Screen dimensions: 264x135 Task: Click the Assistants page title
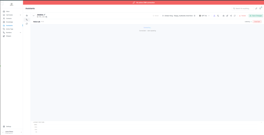[30, 8]
